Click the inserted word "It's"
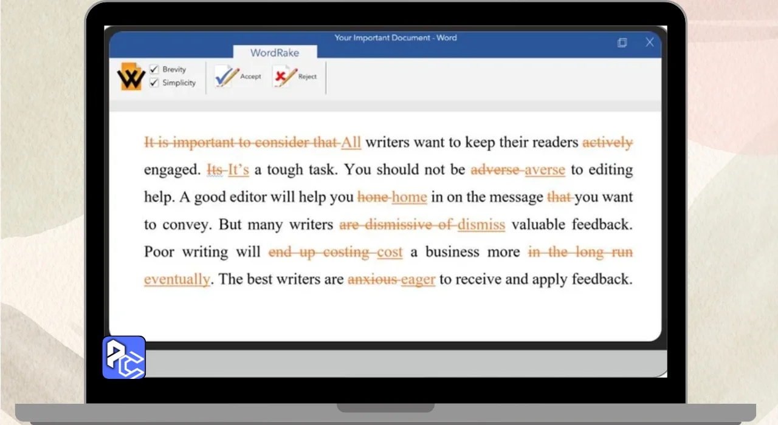Viewport: 778px width, 425px height. tap(239, 170)
